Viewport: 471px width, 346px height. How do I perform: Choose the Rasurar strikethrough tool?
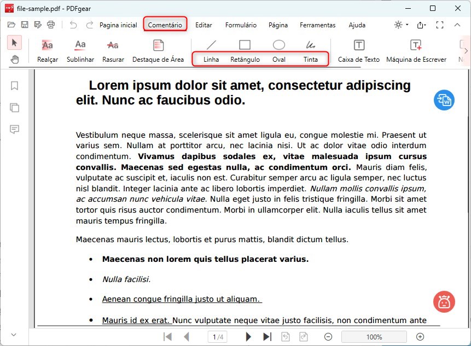[113, 50]
